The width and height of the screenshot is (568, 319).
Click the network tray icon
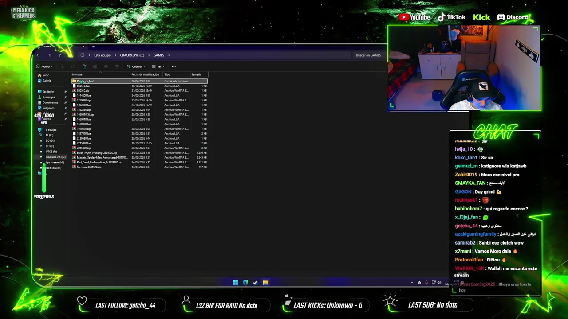(434, 283)
